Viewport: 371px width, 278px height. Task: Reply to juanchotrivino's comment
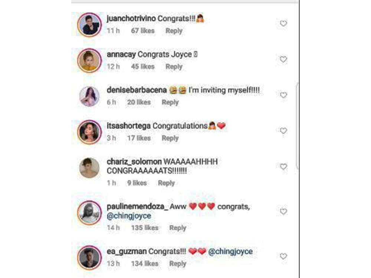coord(174,31)
